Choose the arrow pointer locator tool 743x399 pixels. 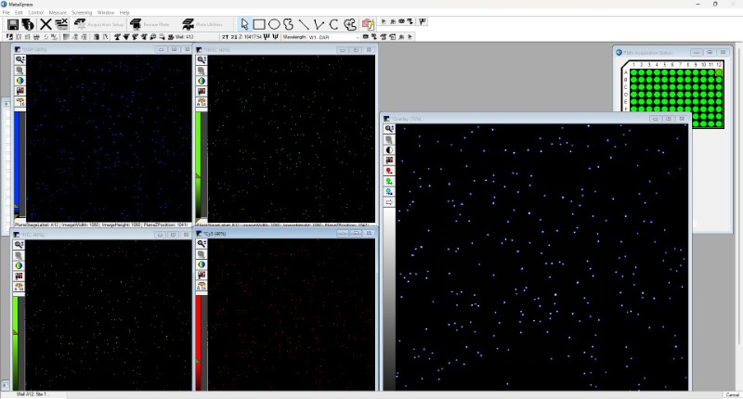tap(244, 24)
